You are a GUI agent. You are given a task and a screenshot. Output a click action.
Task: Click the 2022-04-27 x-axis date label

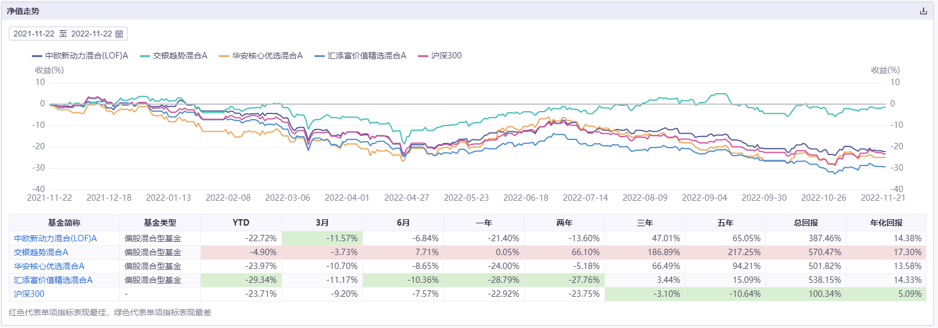pos(406,198)
